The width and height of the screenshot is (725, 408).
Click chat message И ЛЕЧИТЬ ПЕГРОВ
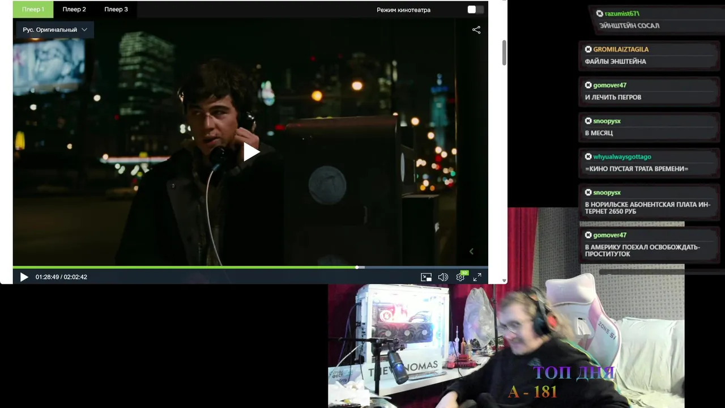point(613,97)
